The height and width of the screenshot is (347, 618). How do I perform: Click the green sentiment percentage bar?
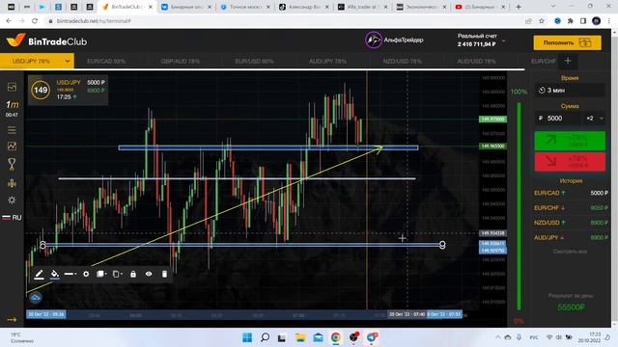point(520,206)
